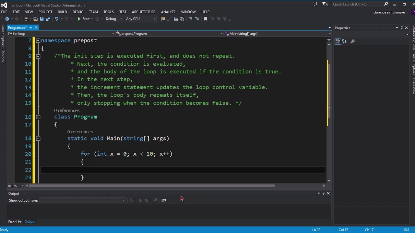Image resolution: width=415 pixels, height=233 pixels.
Task: Open the 'for loop' project navigation dropdown
Action: pyautogui.click(x=61, y=34)
